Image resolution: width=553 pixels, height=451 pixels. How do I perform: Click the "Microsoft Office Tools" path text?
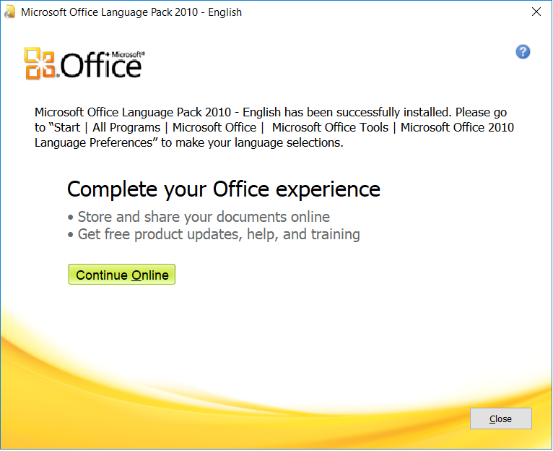(x=330, y=128)
